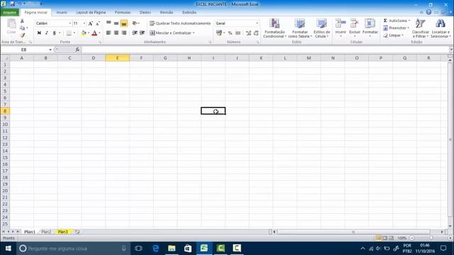Toggle Sublinhado (underline) formatting
This screenshot has width=454, height=255.
(x=54, y=33)
